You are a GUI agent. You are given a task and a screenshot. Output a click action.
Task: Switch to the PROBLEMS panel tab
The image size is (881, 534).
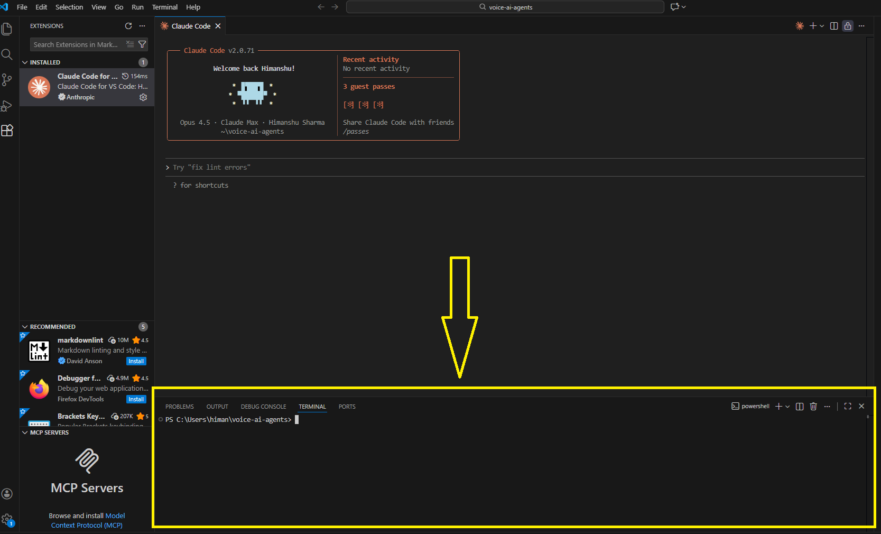coord(180,407)
